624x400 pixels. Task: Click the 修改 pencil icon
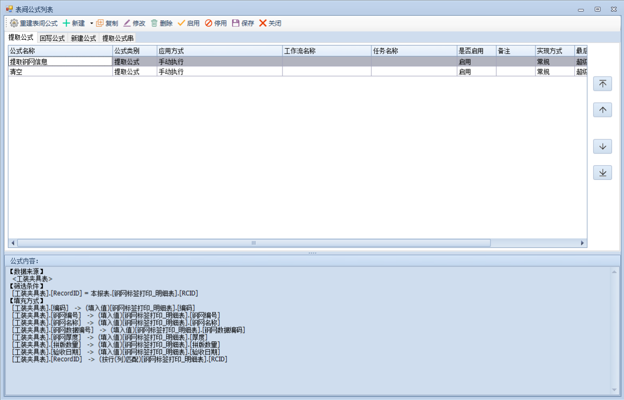(x=127, y=24)
